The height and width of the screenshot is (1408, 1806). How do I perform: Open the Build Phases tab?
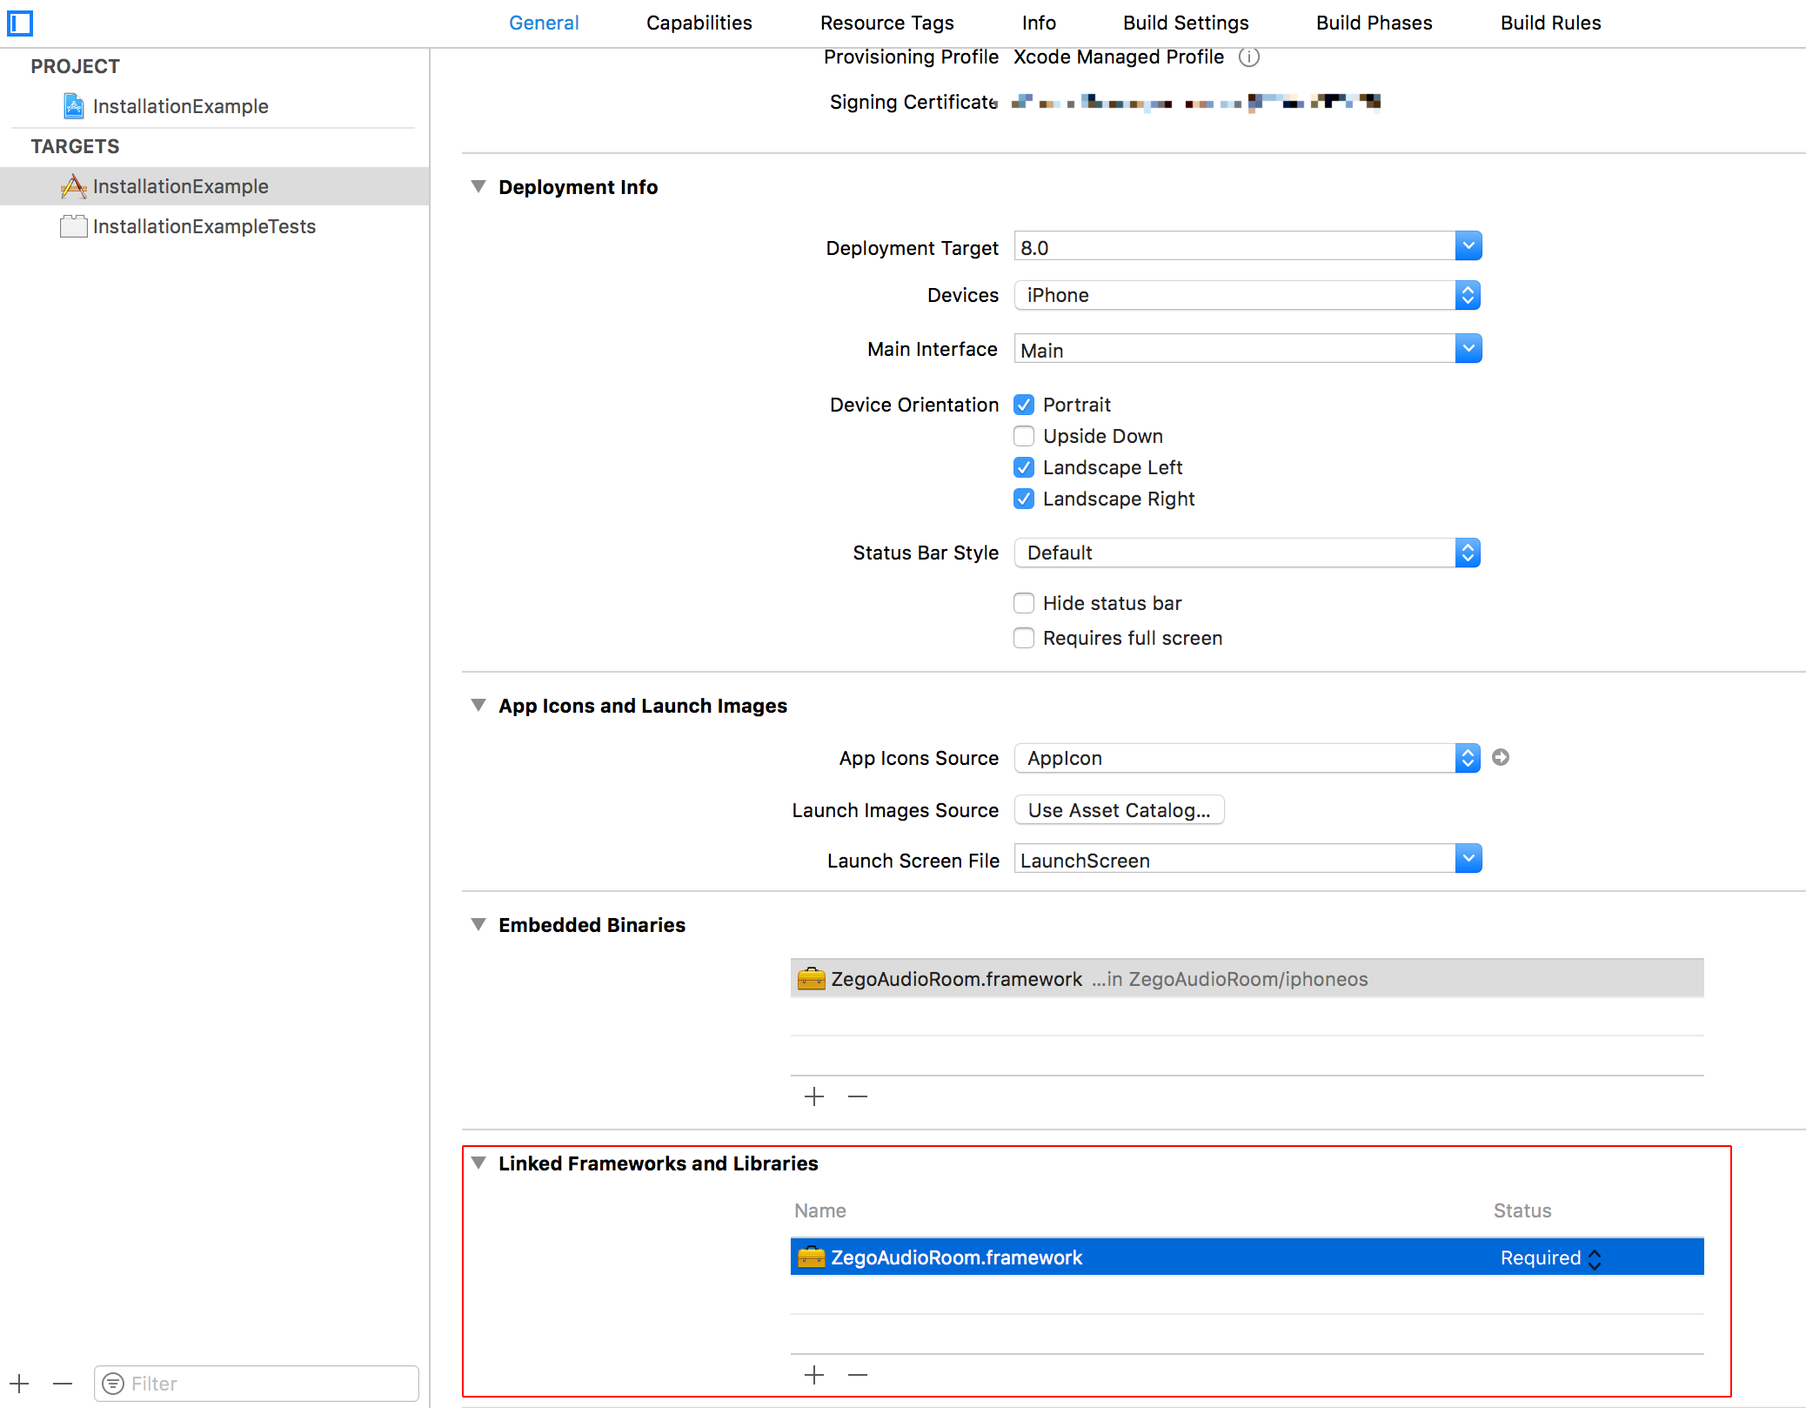[x=1375, y=23]
